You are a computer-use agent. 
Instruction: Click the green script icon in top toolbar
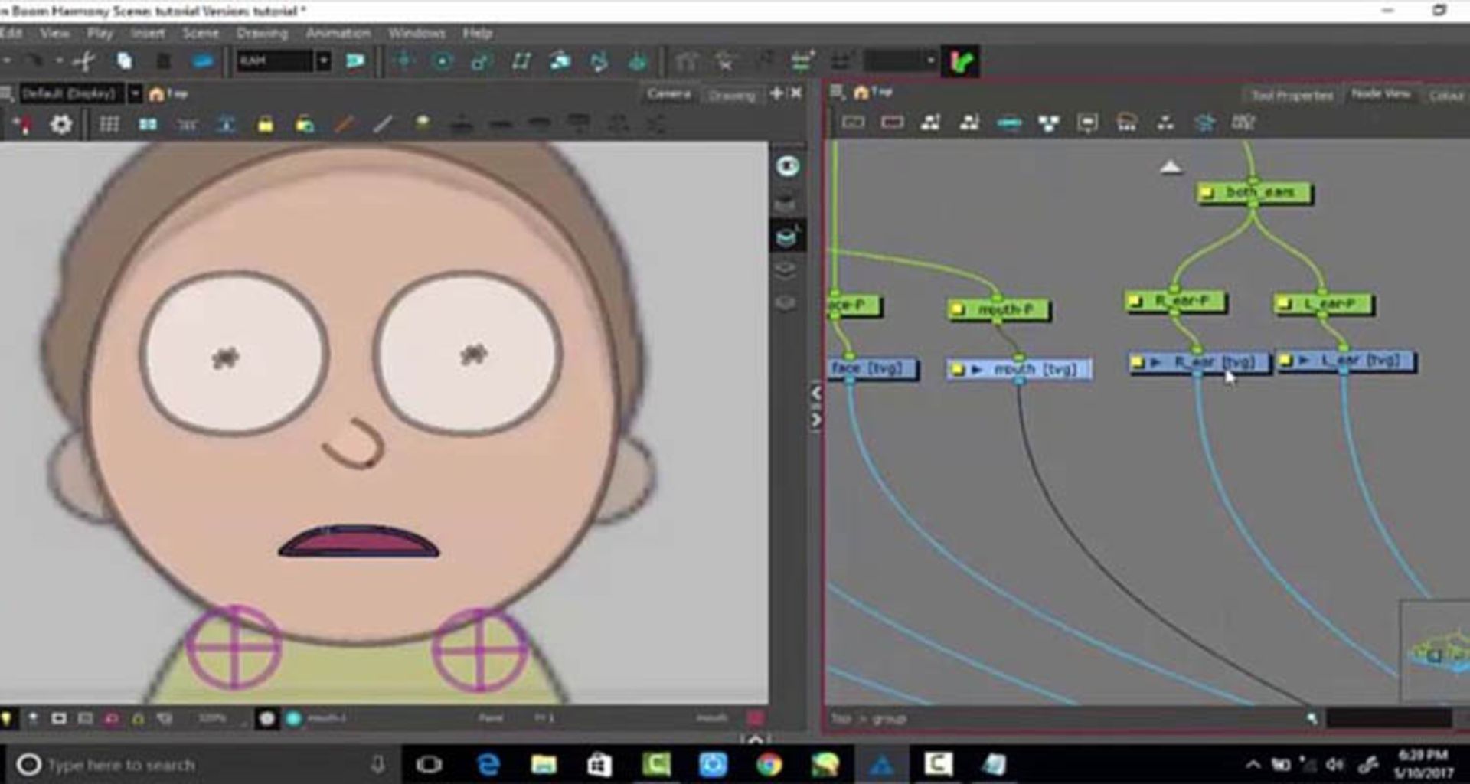click(x=962, y=61)
